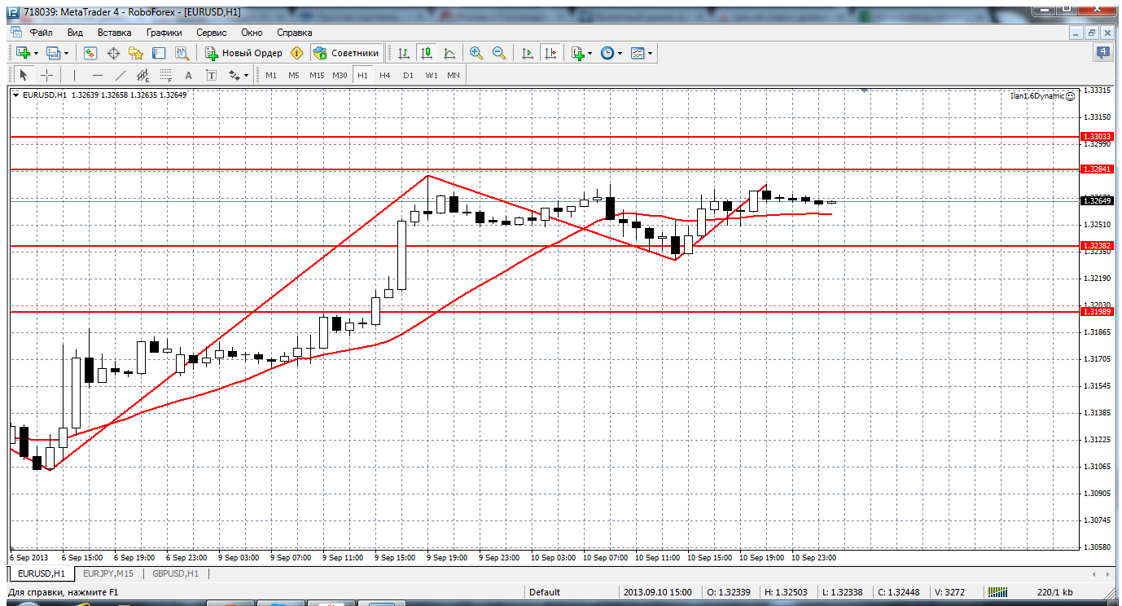Switch chart to candlesticks
The height and width of the screenshot is (606, 1122).
pyautogui.click(x=426, y=53)
